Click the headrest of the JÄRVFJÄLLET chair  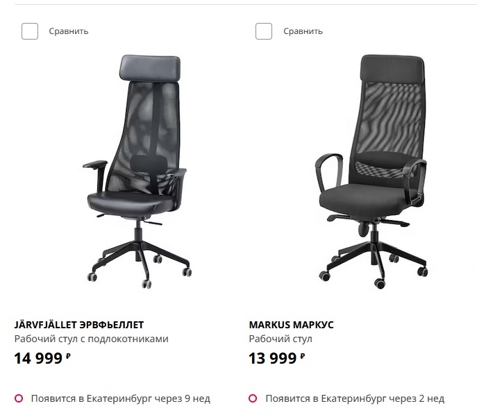(x=149, y=68)
